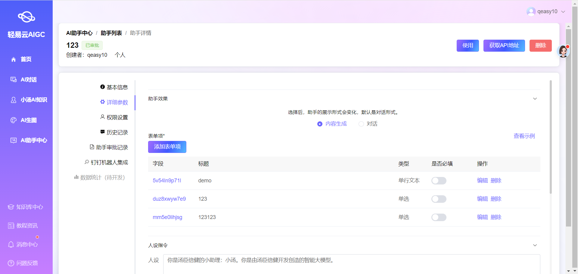Click 删除 for the demo row

point(496,181)
